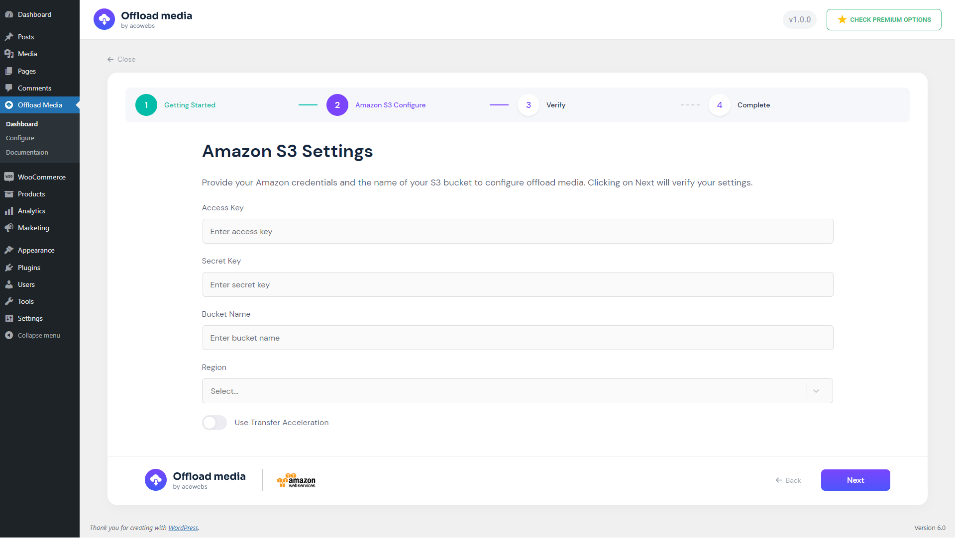Screen dimensions: 955x538
Task: Click the Users person icon
Action: click(x=9, y=284)
